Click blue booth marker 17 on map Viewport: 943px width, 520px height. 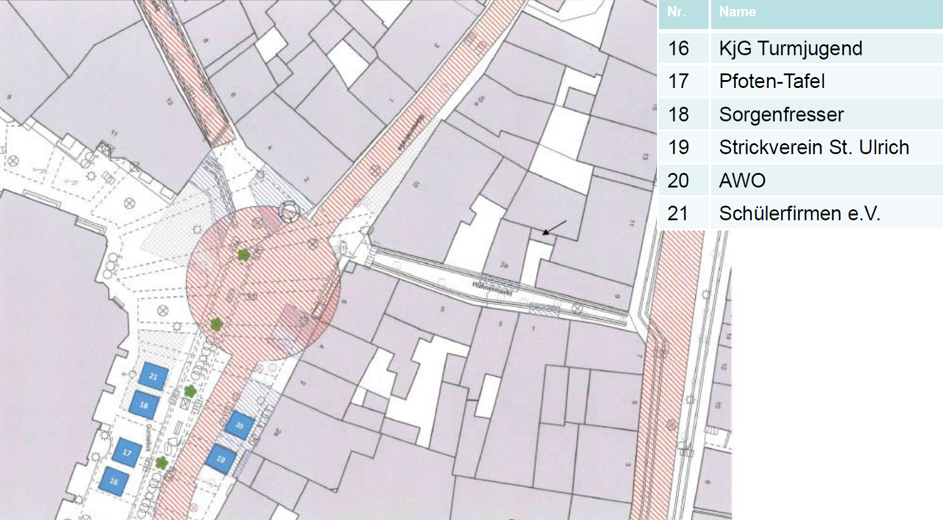[127, 452]
